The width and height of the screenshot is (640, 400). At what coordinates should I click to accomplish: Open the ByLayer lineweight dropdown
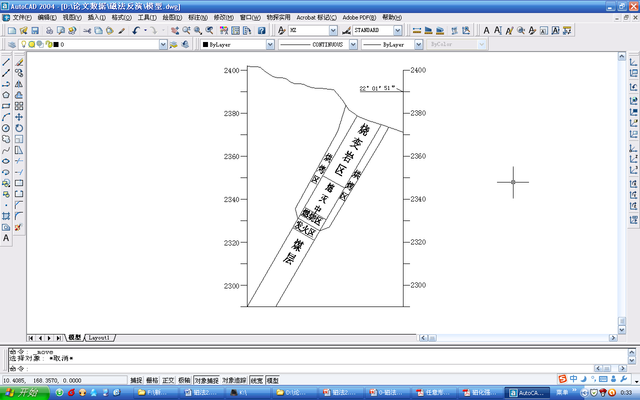(419, 44)
